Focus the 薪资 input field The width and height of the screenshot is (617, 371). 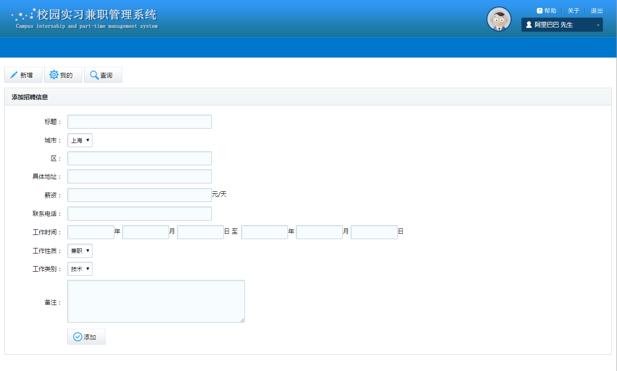click(x=139, y=195)
